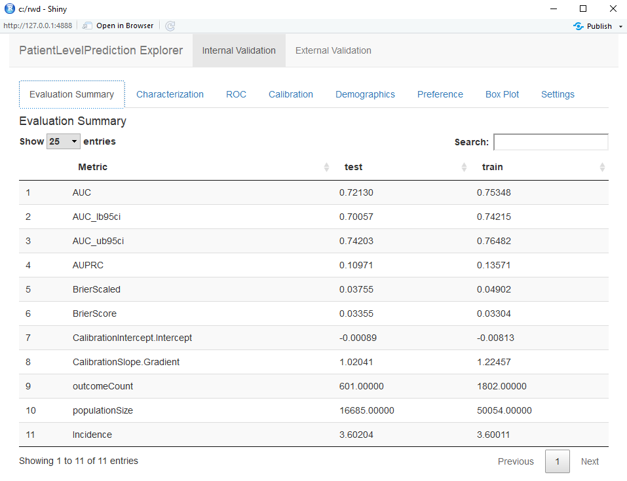Viewport: 627px width, 481px height.
Task: Open the Settings tab
Action: (558, 94)
